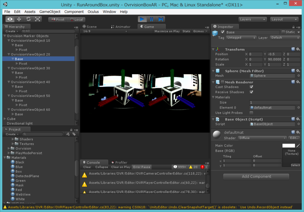Open Base Object Script gear menu
Viewport: 304px width, 212px height.
298,119
